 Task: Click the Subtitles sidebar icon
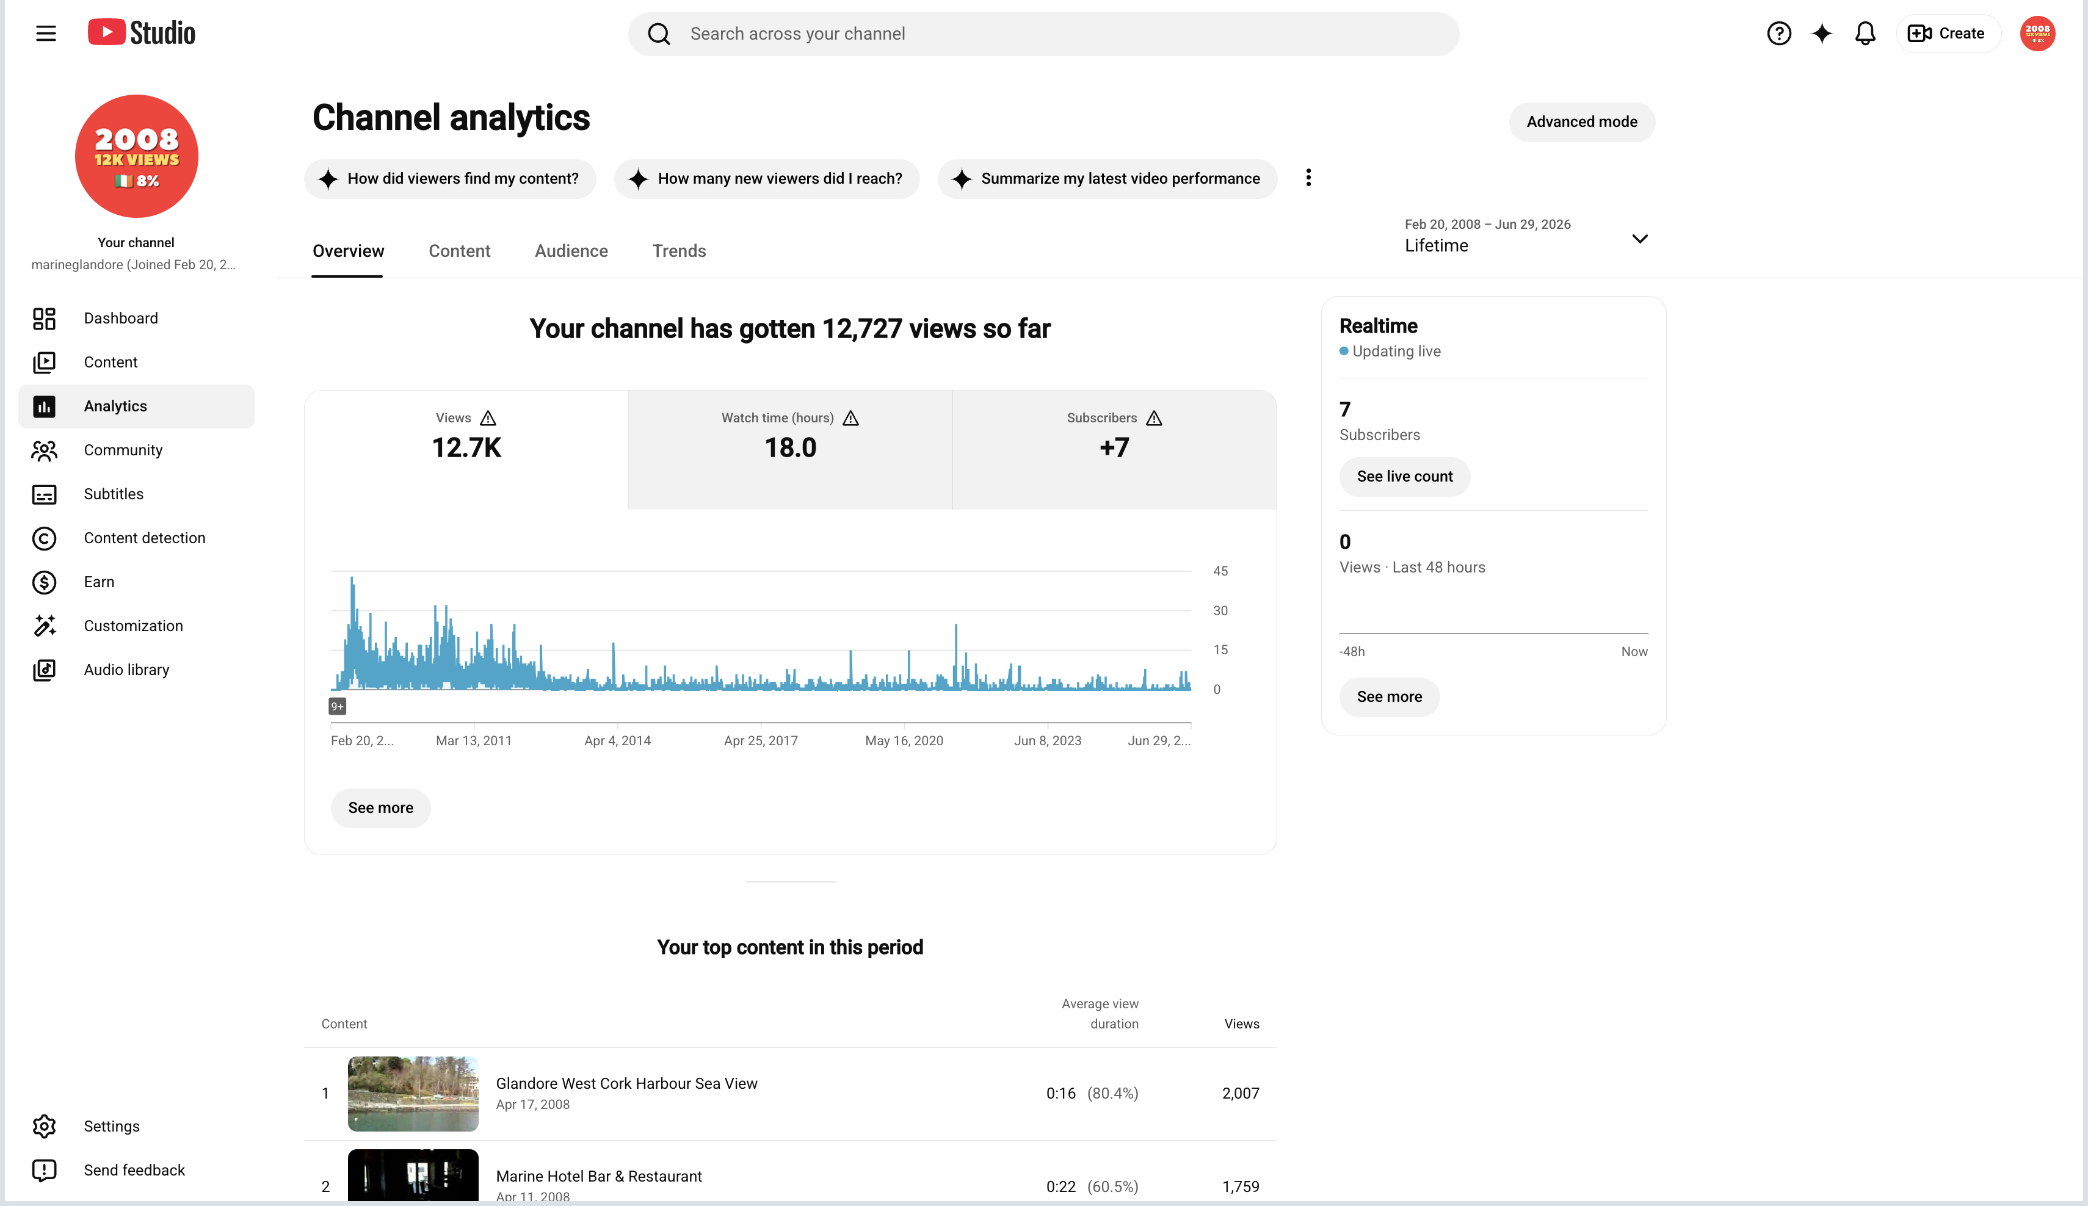(x=44, y=494)
